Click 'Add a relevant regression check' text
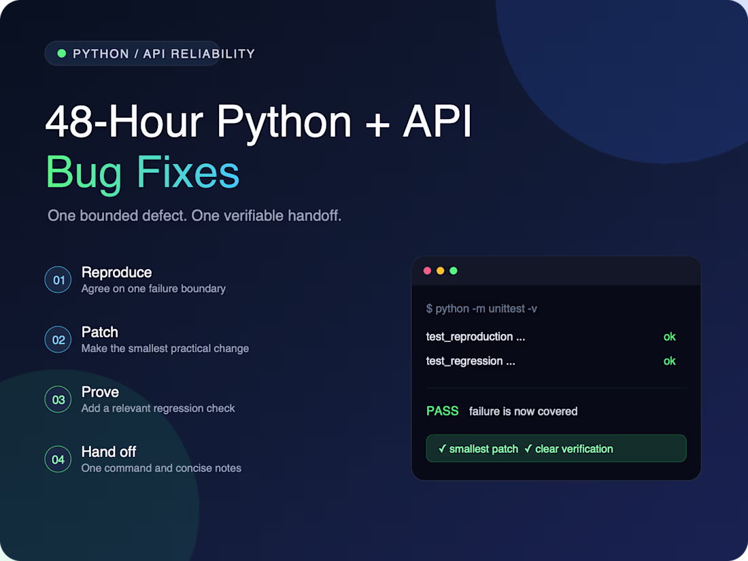 (158, 409)
